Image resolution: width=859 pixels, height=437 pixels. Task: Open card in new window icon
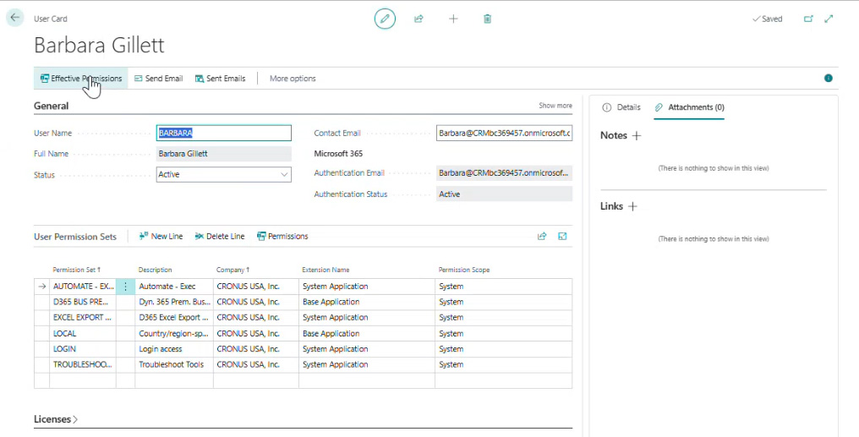point(808,19)
